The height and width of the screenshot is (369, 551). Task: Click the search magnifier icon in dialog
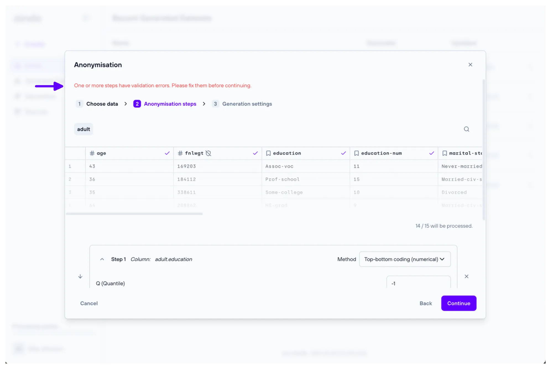coord(466,129)
